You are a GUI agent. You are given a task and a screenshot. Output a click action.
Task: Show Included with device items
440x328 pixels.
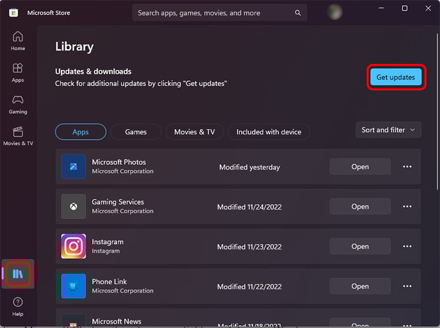pos(269,132)
